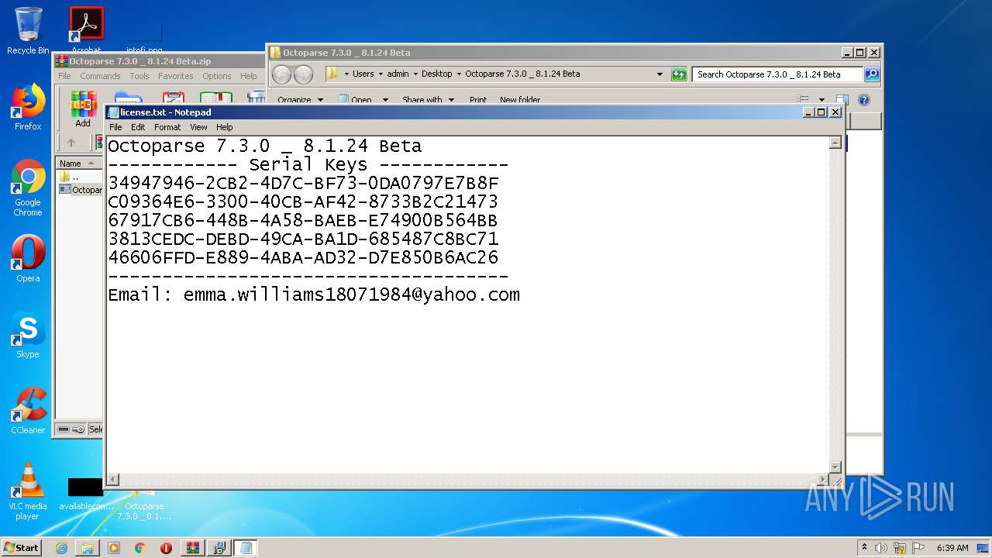Show hidden tray icons arrow
Image resolution: width=992 pixels, height=558 pixels.
(864, 548)
